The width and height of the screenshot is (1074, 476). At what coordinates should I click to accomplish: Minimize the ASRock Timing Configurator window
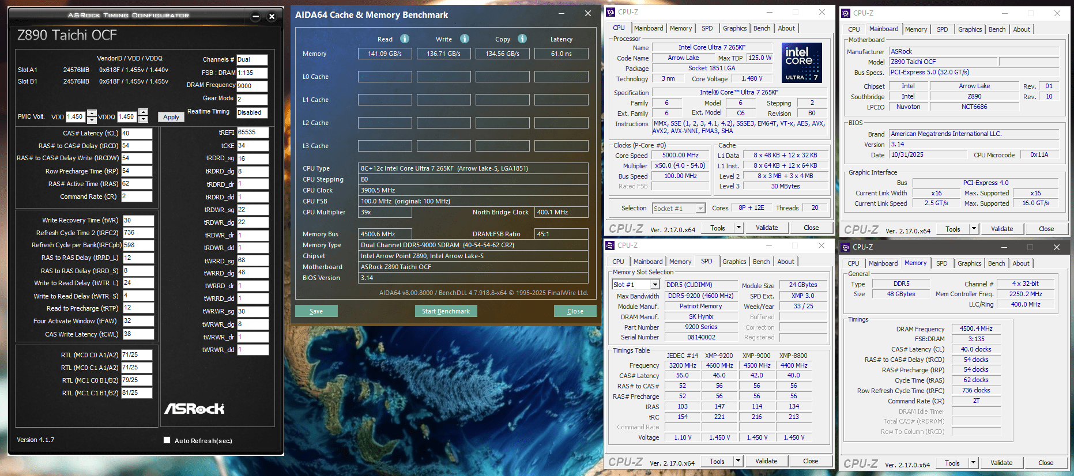point(255,17)
